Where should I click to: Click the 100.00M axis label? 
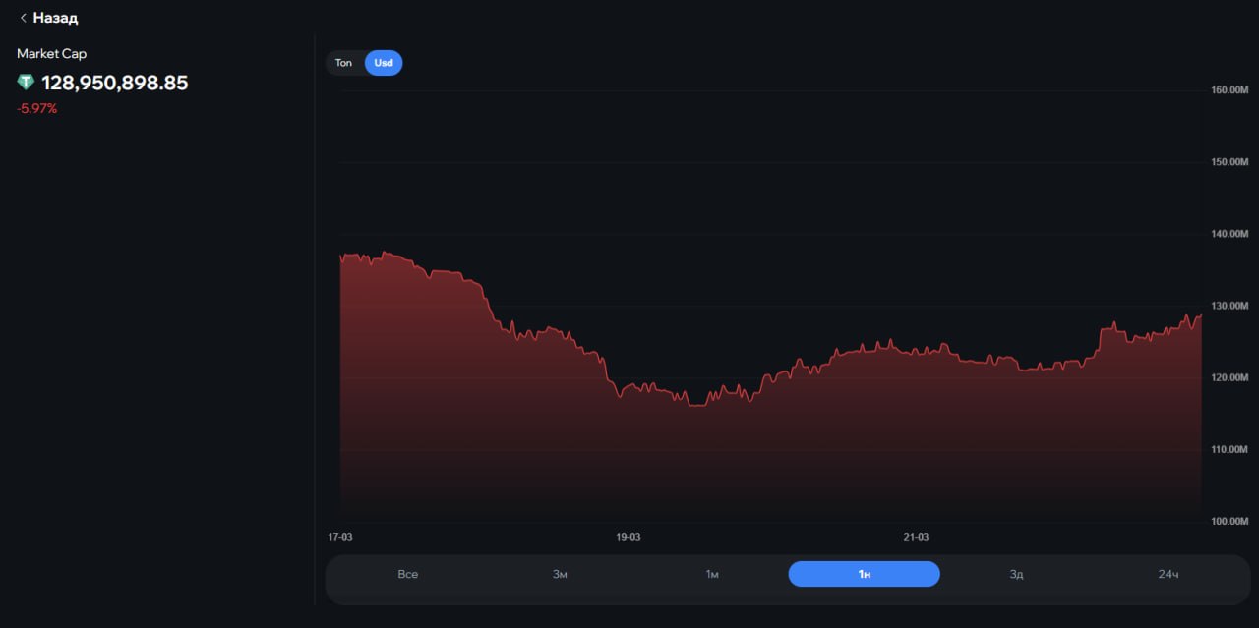(1229, 521)
